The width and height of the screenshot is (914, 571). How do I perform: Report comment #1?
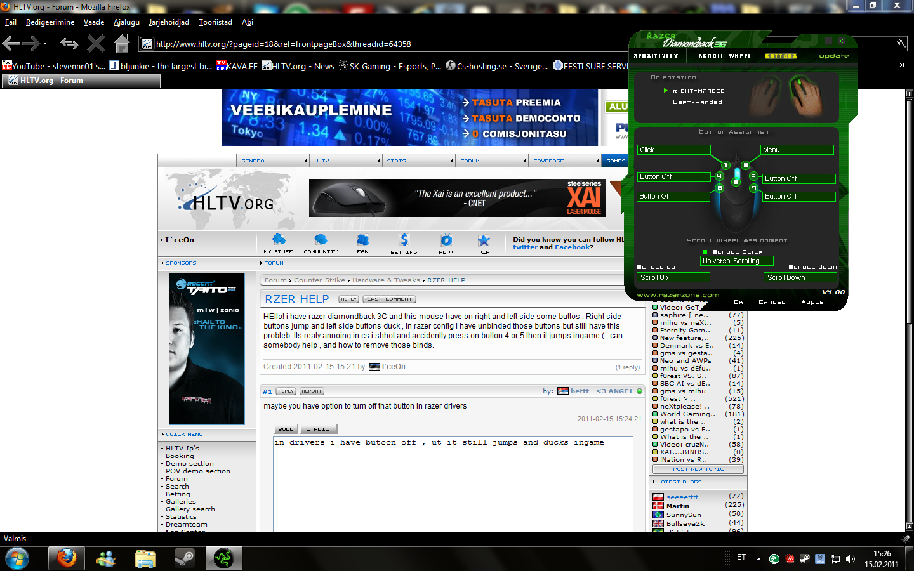(x=312, y=391)
